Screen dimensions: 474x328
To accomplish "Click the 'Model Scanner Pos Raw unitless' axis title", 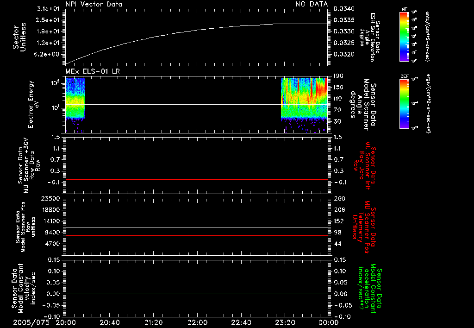I will coord(25,227).
